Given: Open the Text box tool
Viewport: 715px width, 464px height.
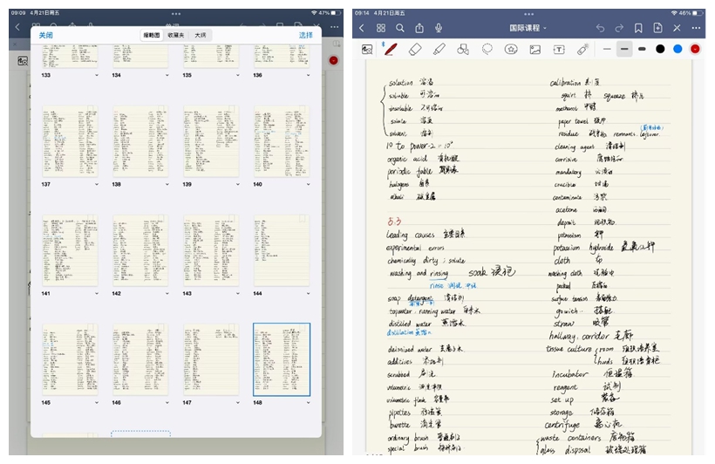Looking at the screenshot, I should pos(559,49).
